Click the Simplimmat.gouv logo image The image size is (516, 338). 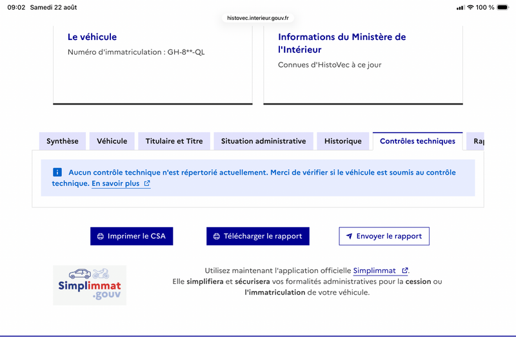tap(90, 285)
